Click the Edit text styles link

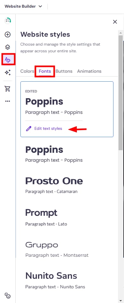pos(48,129)
